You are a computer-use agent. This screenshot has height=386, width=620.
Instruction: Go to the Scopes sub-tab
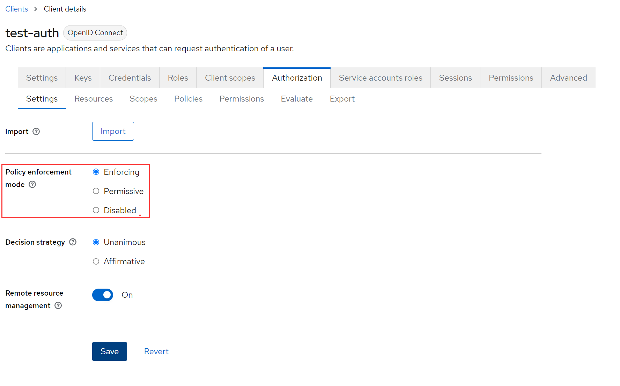tap(143, 99)
